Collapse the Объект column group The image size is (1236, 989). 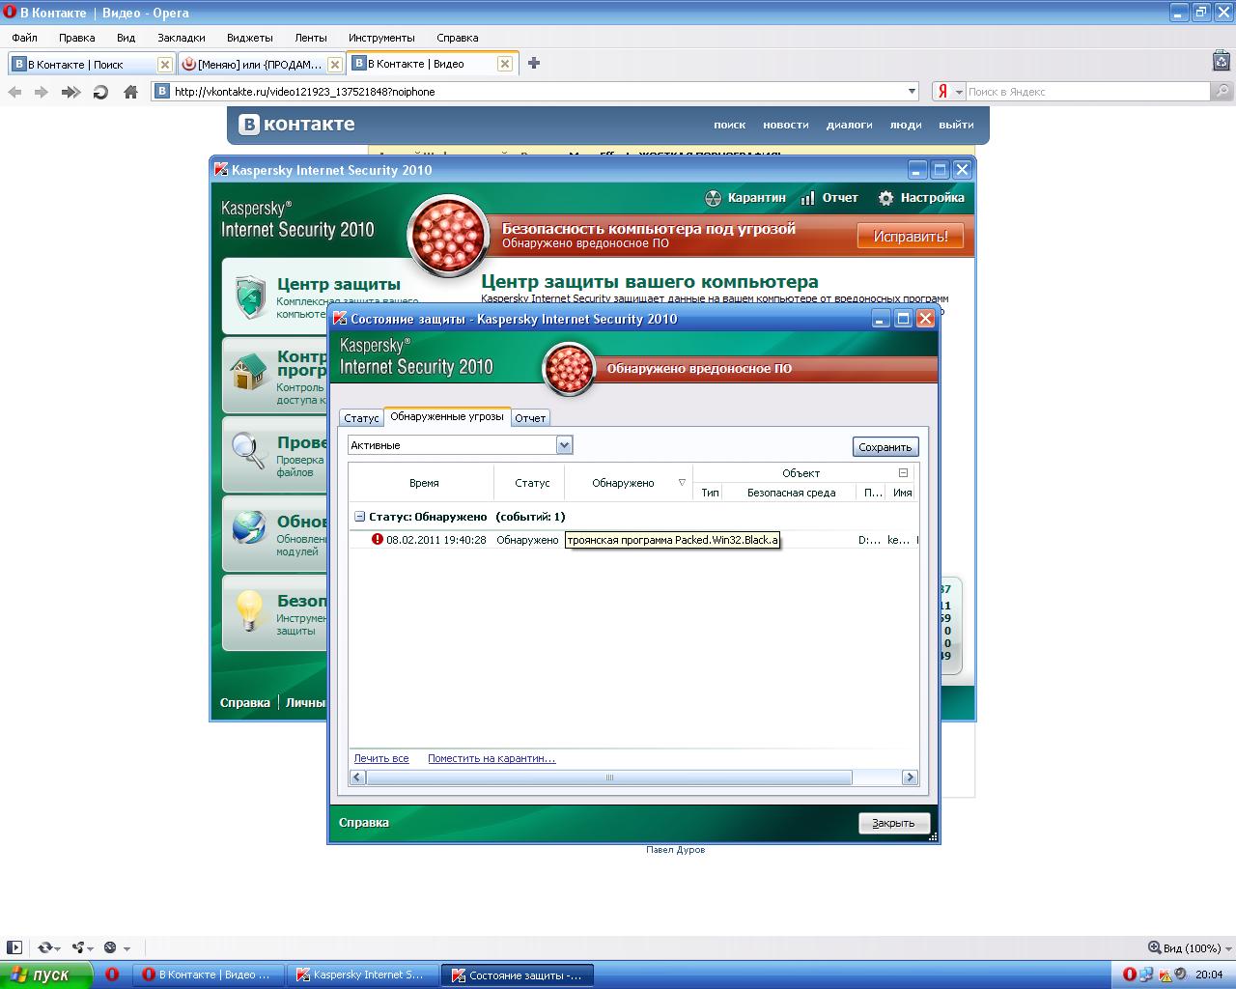(x=903, y=473)
